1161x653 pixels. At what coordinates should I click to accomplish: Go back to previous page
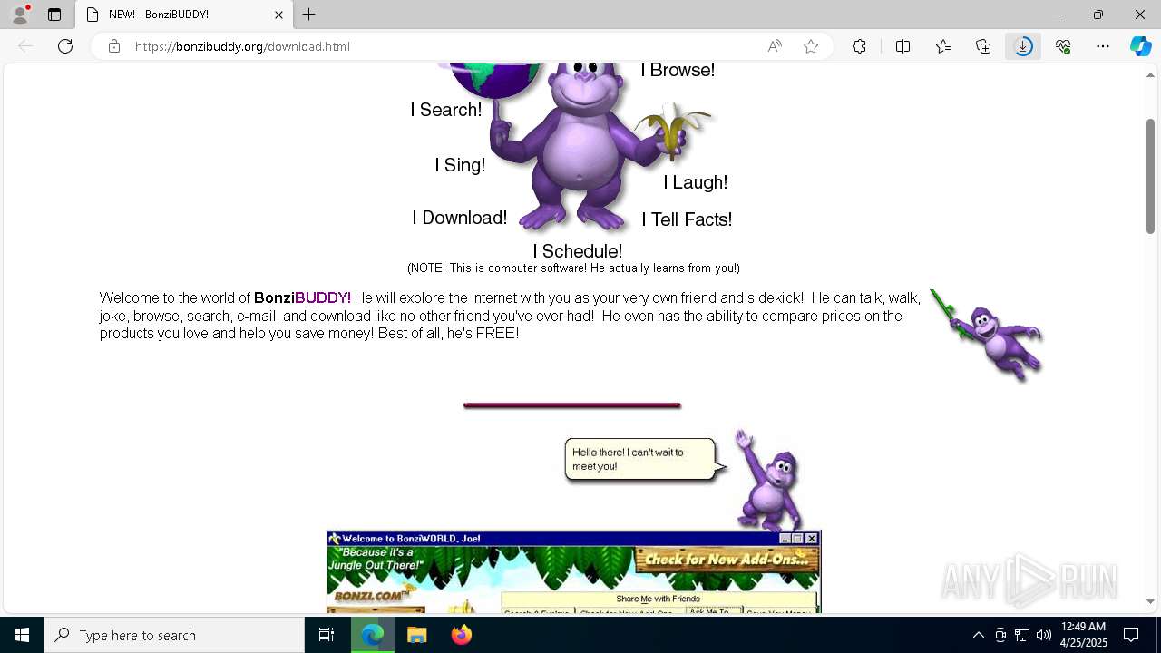pyautogui.click(x=25, y=46)
